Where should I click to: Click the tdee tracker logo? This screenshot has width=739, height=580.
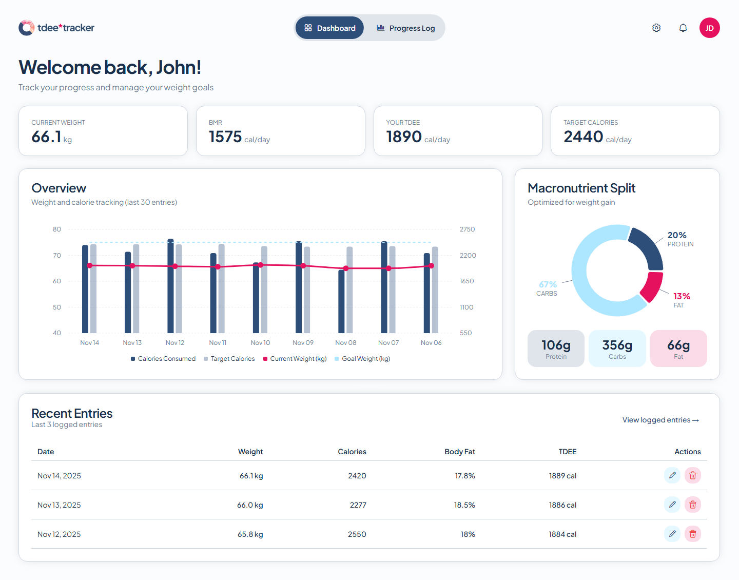click(56, 28)
